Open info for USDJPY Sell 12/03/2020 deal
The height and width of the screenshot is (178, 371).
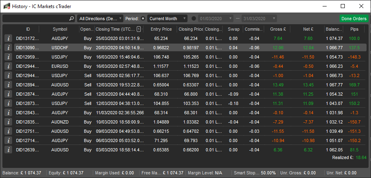pos(8,103)
